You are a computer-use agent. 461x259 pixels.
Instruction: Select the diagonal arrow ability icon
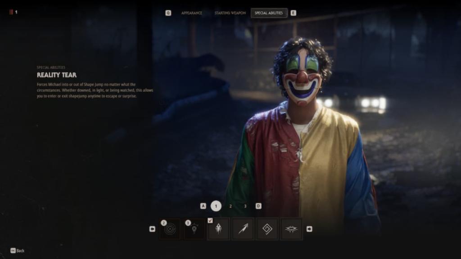[x=243, y=229]
